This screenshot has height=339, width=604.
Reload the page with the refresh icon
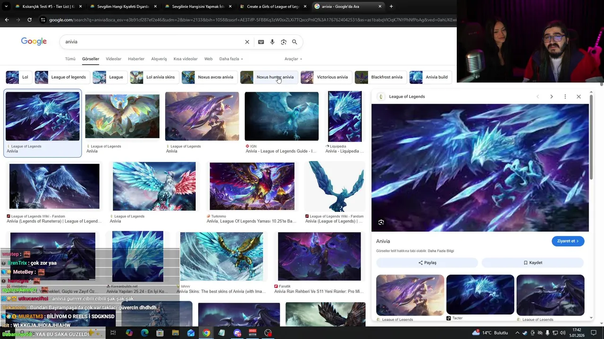coord(29,20)
